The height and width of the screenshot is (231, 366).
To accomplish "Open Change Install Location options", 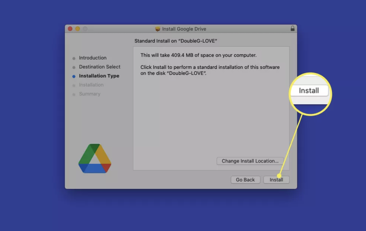I will click(x=250, y=161).
